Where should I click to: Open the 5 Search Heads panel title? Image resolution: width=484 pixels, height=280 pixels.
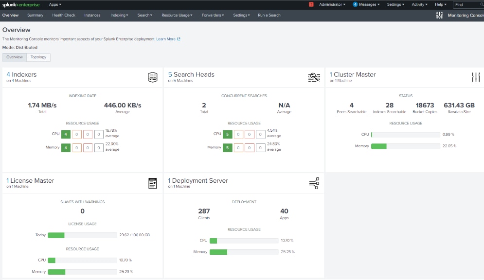click(x=191, y=75)
